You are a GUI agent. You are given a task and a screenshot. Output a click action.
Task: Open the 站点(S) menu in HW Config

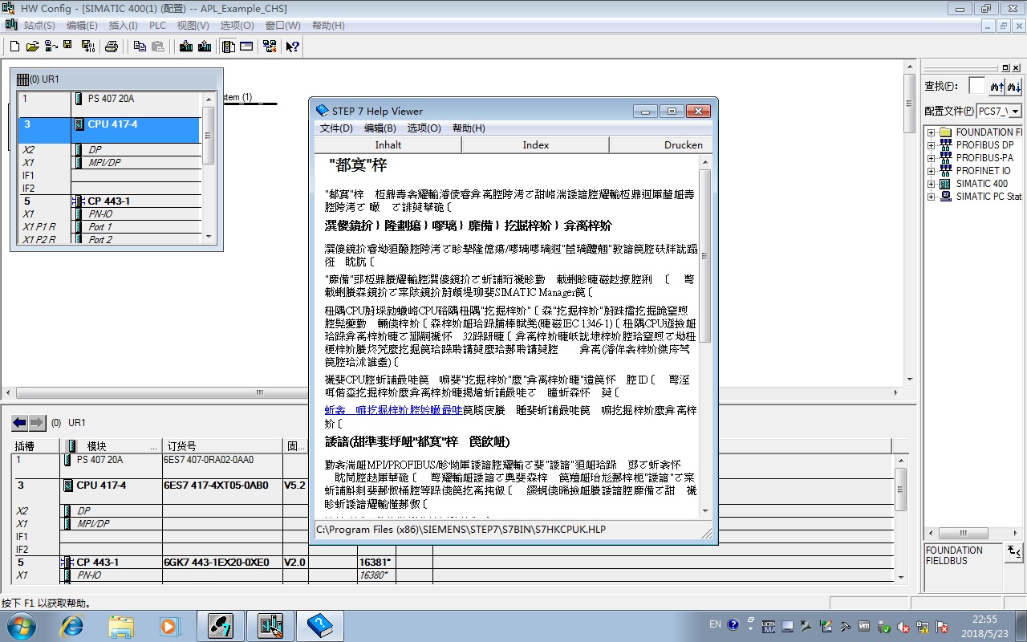click(39, 26)
